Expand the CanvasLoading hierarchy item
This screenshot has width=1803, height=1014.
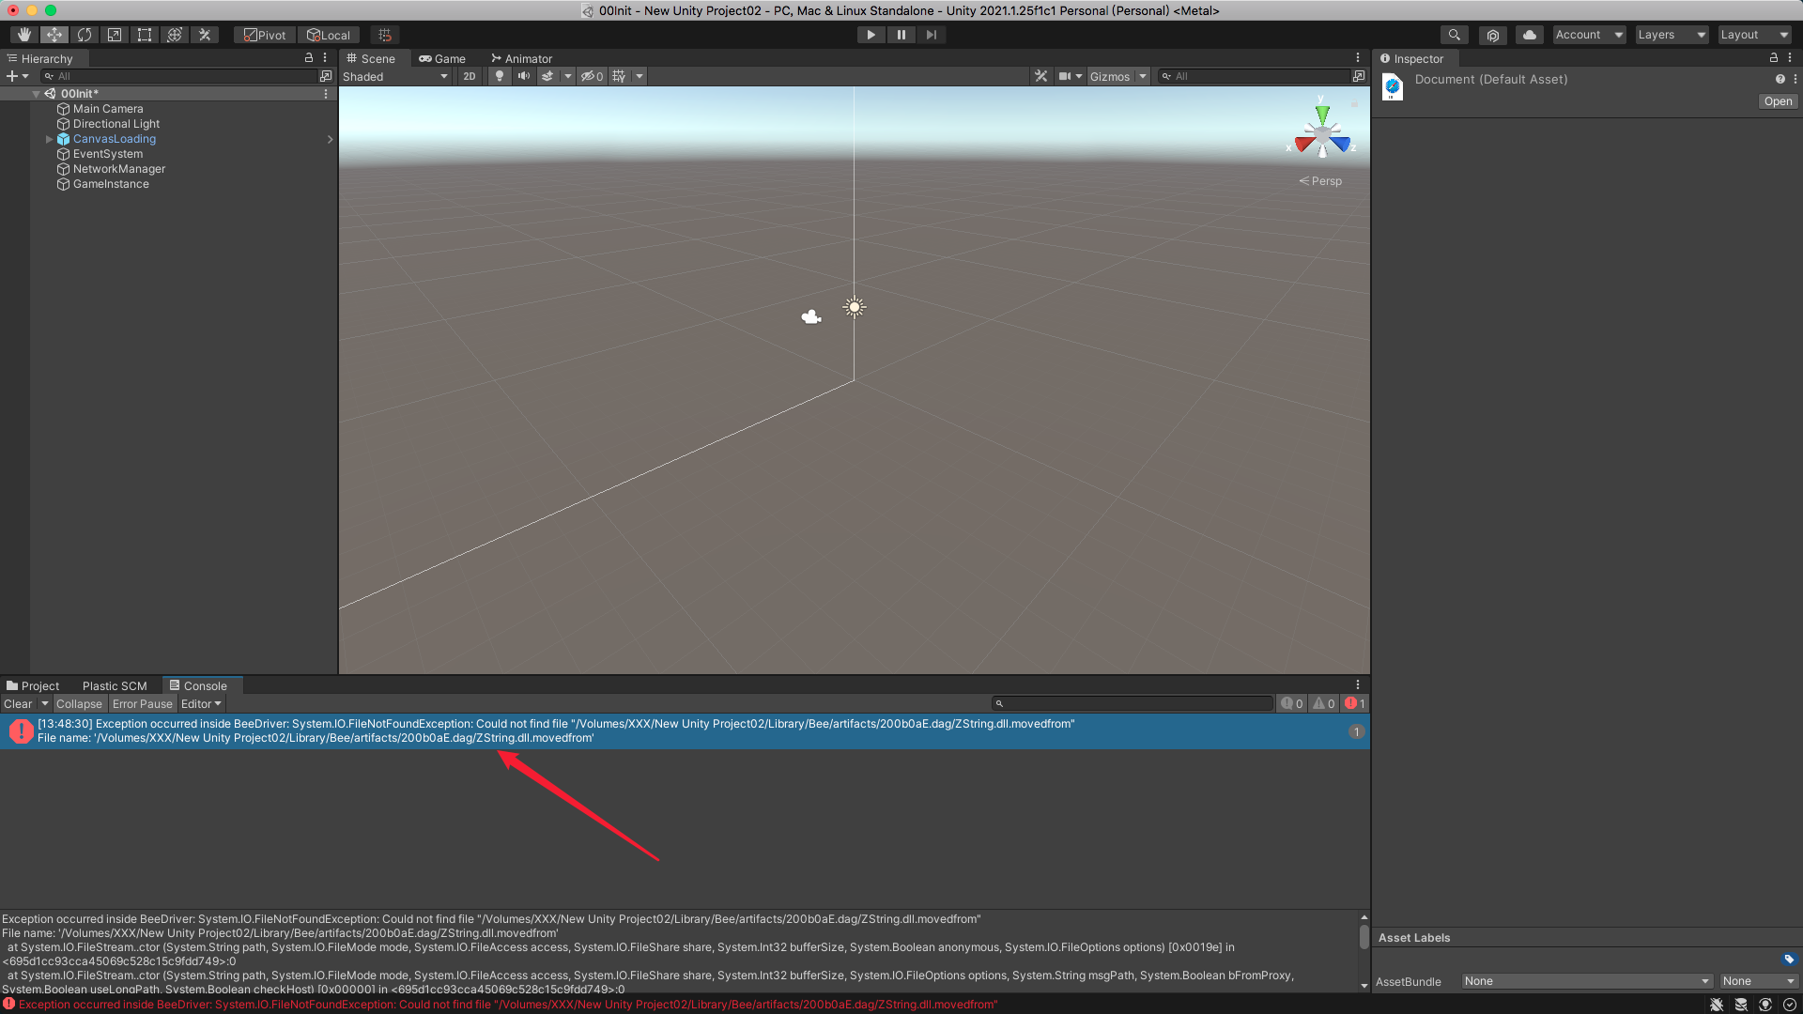[x=49, y=139]
